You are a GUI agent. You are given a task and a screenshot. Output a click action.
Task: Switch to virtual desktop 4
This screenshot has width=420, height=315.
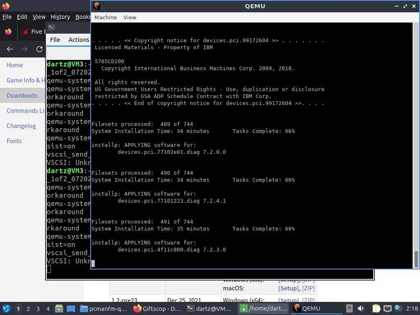[48, 308]
